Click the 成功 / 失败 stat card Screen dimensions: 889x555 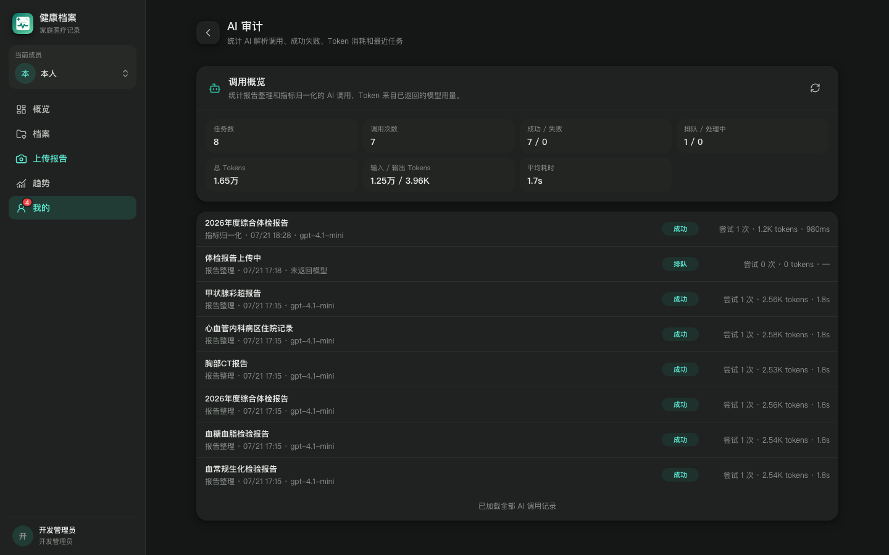pyautogui.click(x=596, y=136)
